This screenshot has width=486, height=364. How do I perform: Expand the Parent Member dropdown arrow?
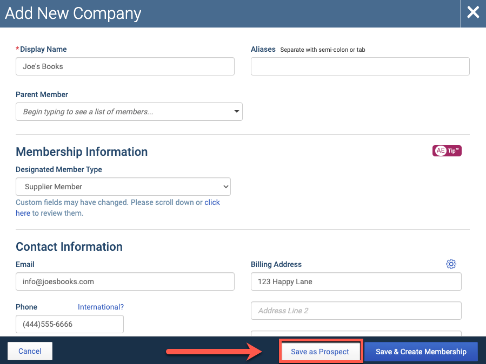click(x=236, y=111)
